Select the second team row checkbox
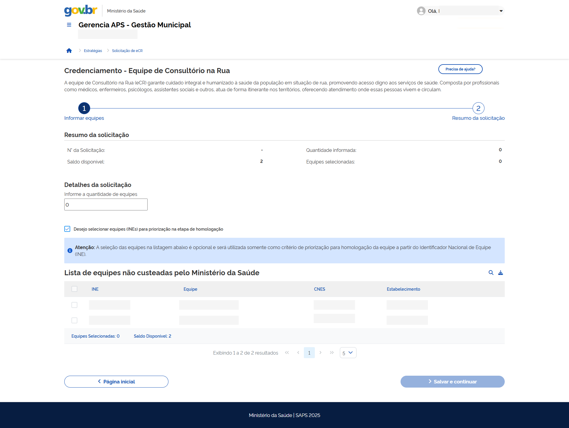 pos(74,320)
